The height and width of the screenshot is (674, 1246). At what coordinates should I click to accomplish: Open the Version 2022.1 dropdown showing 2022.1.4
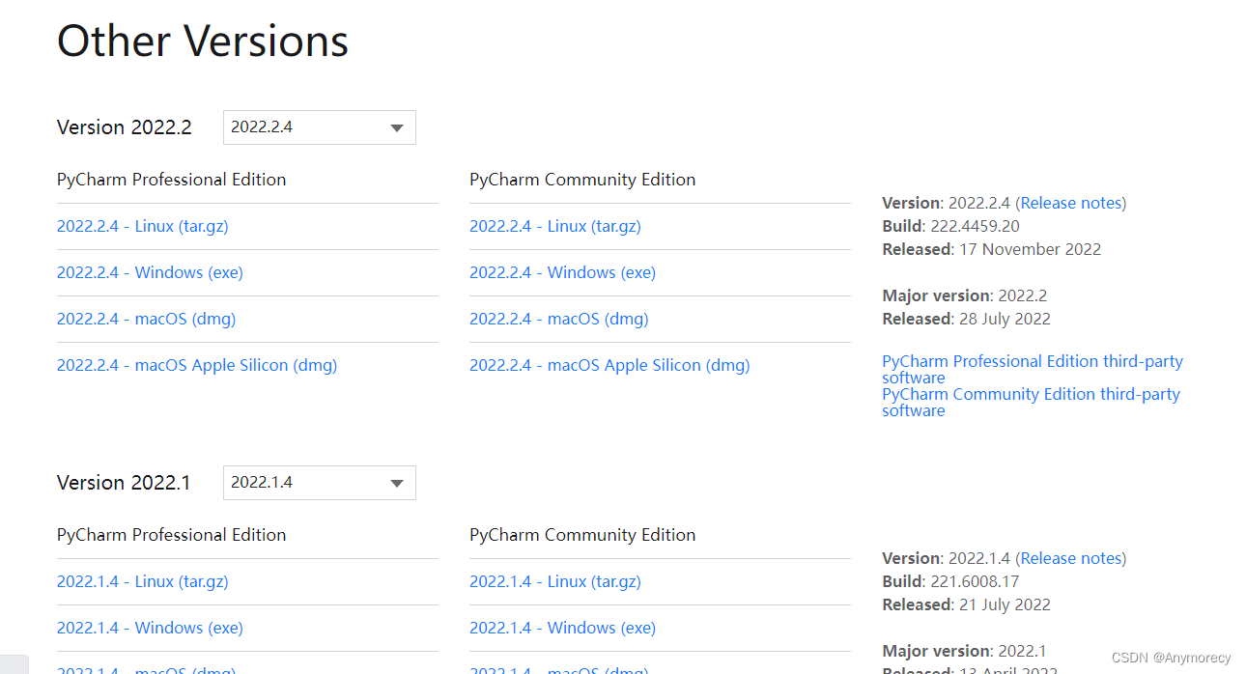click(319, 483)
